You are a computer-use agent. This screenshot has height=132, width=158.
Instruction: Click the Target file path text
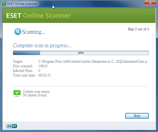[x=93, y=61]
